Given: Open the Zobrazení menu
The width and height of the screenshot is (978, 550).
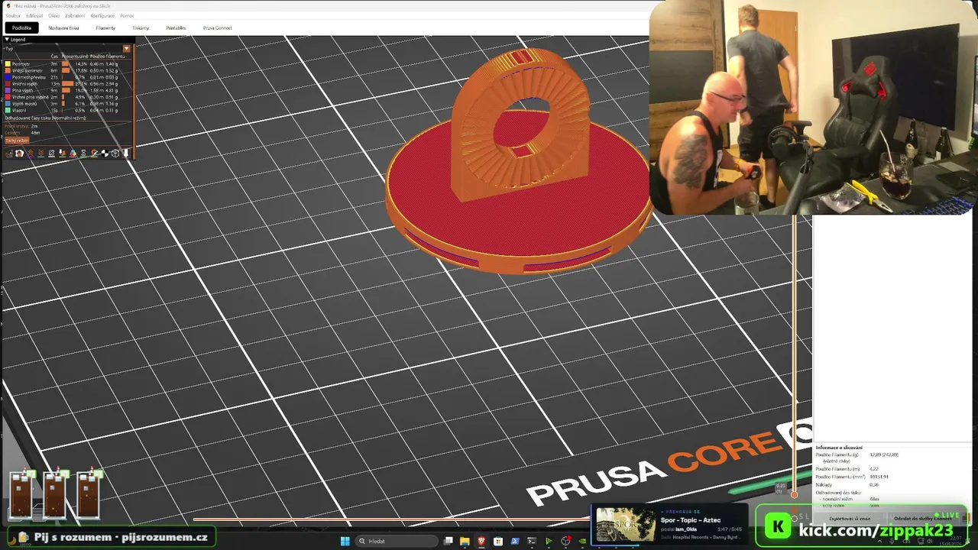Looking at the screenshot, I should 75,15.
